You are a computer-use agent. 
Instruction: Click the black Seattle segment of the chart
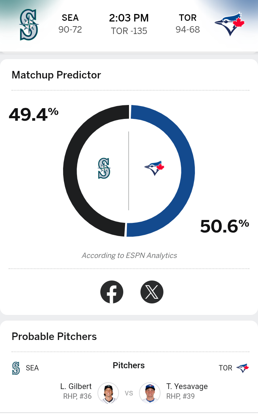71,171
